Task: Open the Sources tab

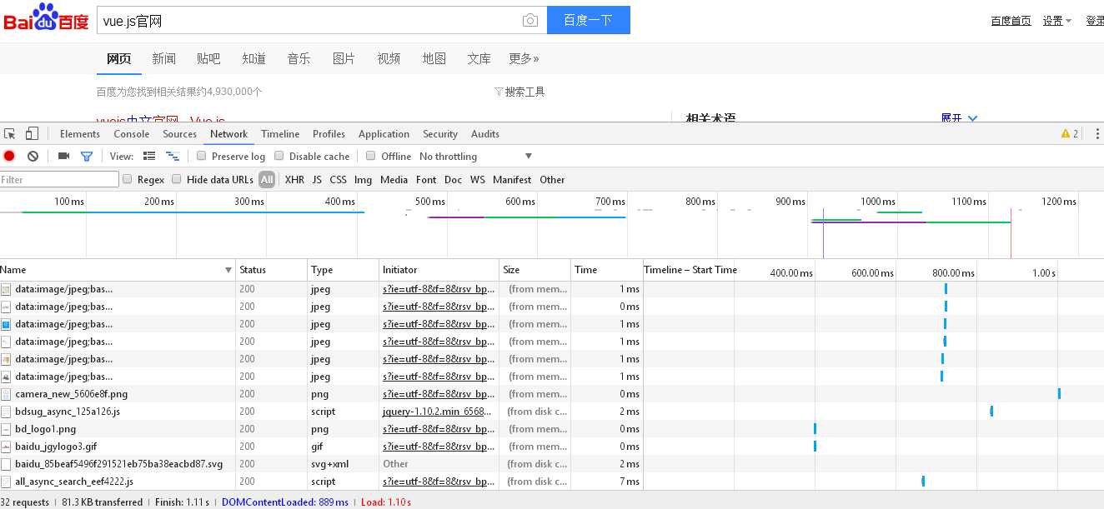Action: point(180,134)
